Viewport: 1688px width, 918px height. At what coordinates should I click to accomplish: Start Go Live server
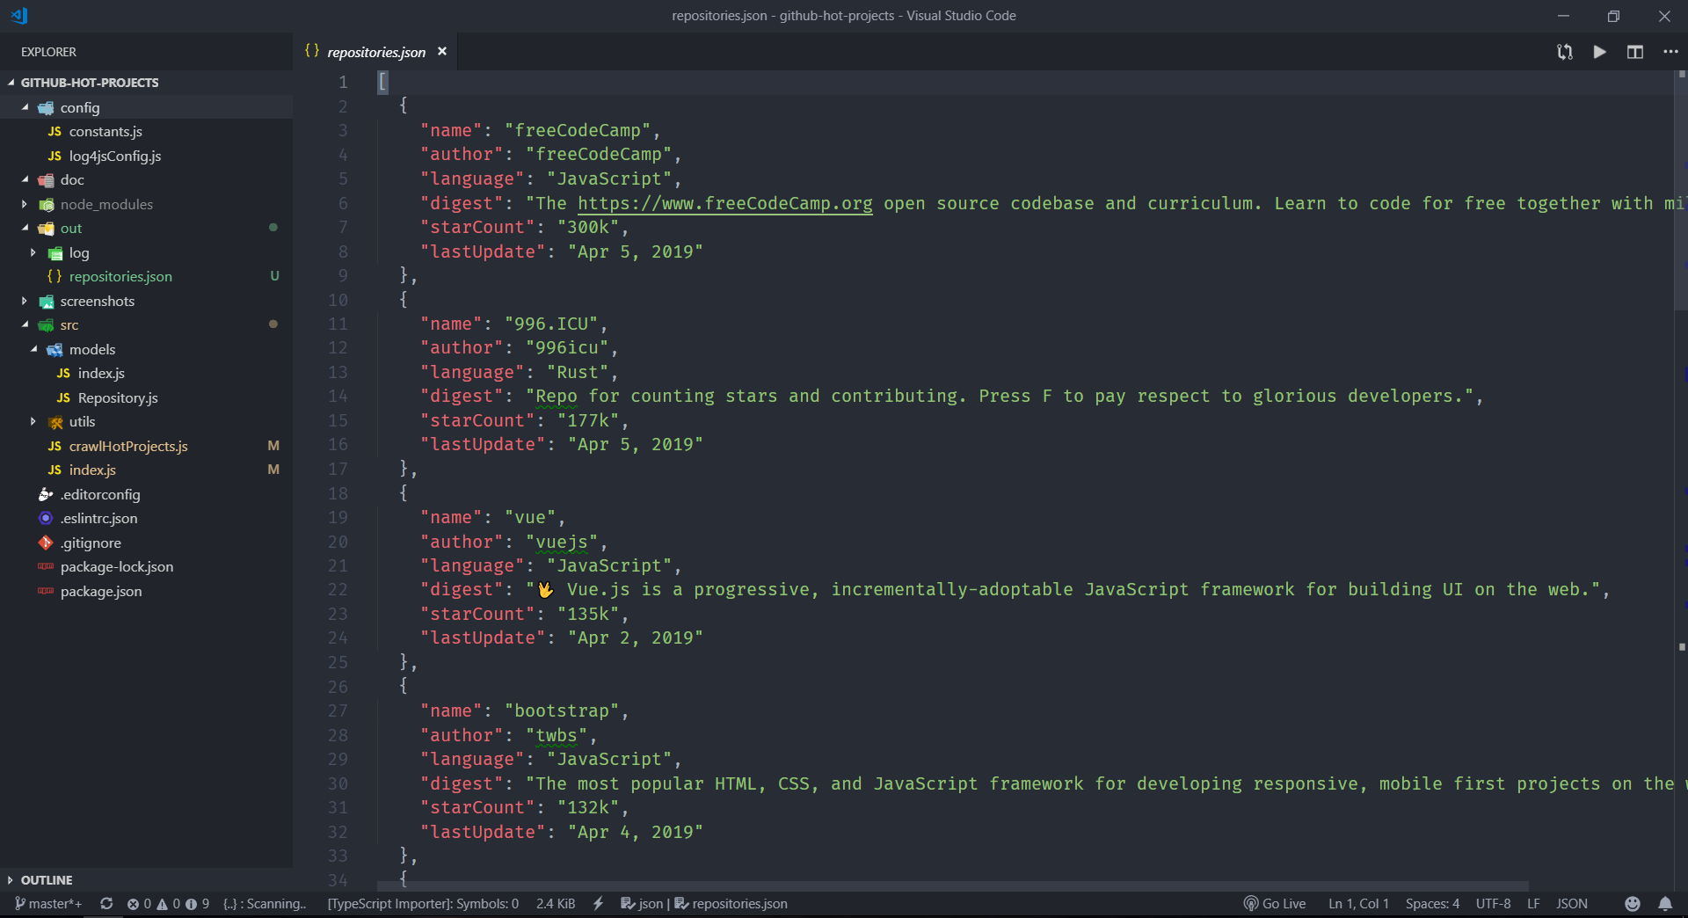(1275, 904)
